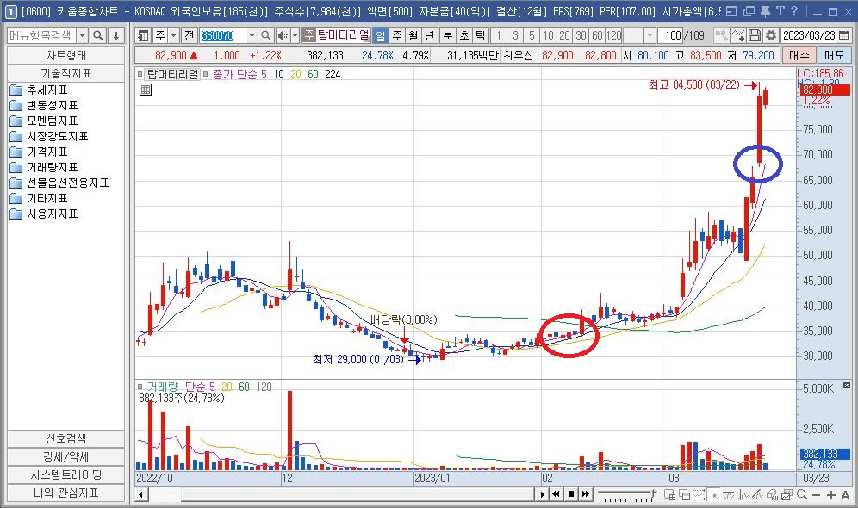Screen dimensions: 858x508
Task: Expand the 변동성지표 folder
Action: click(44, 105)
